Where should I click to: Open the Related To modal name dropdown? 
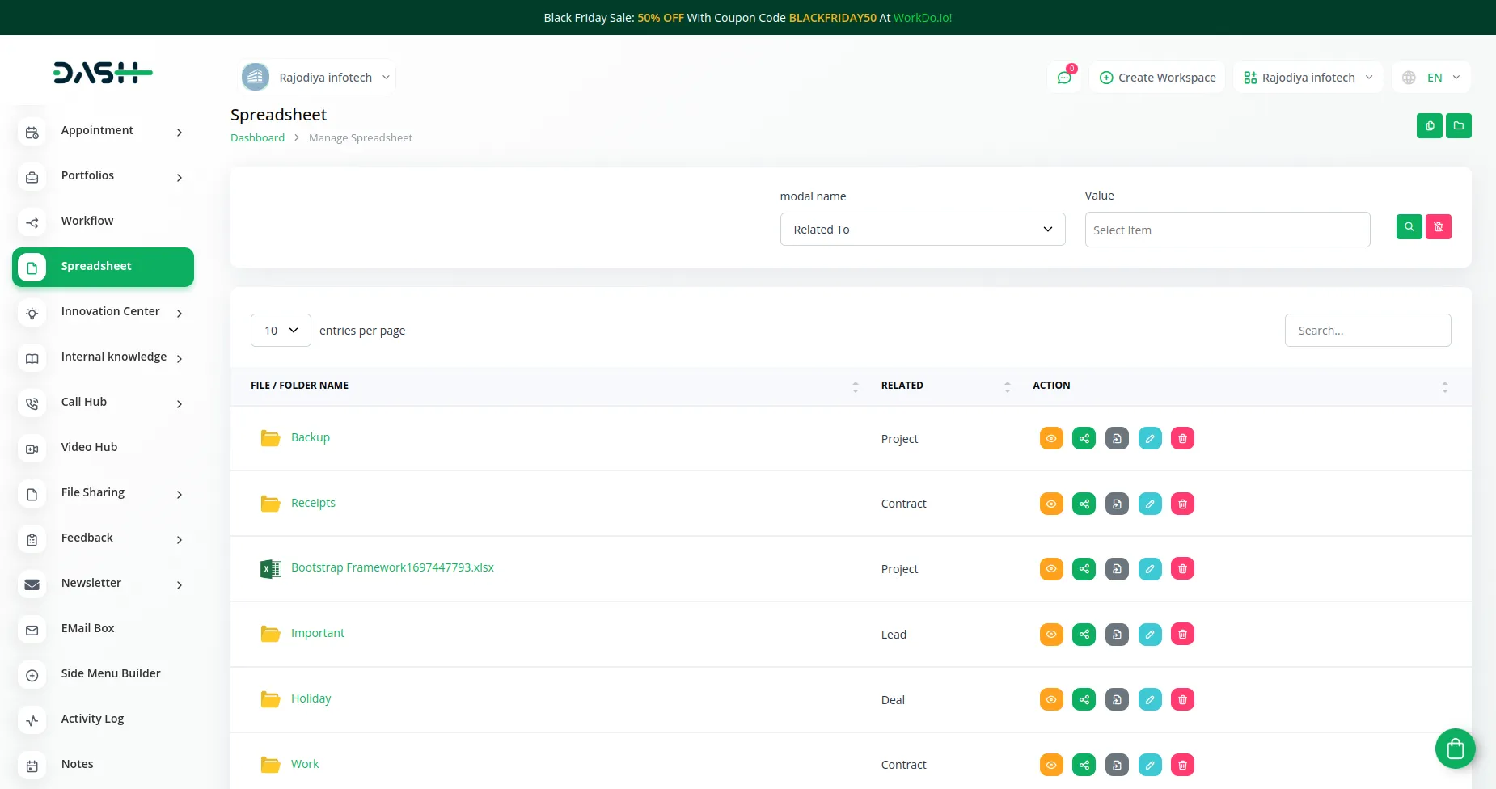pos(923,230)
